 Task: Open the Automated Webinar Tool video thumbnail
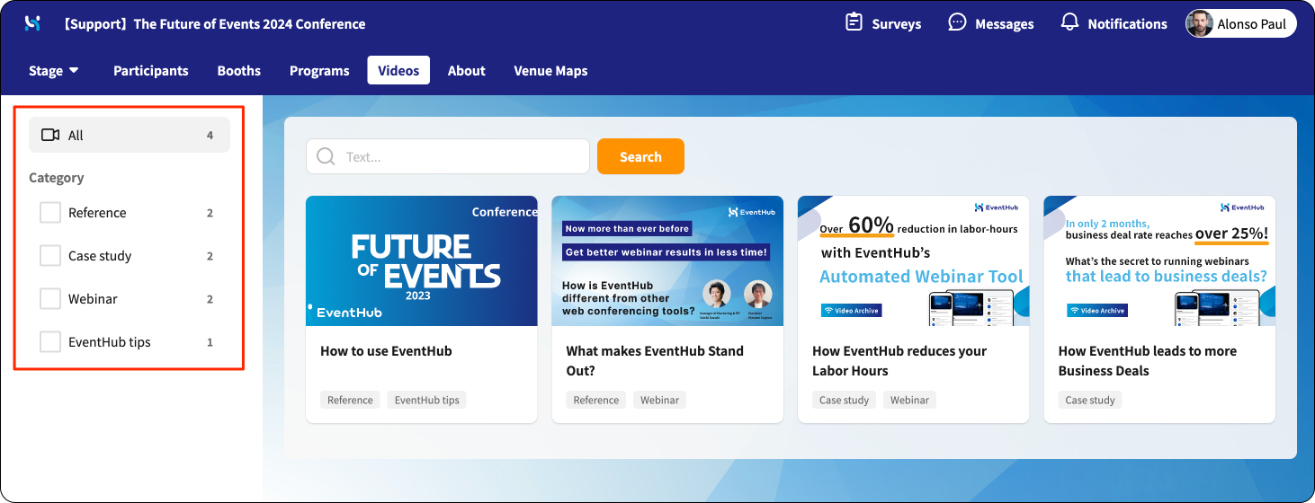pos(913,260)
